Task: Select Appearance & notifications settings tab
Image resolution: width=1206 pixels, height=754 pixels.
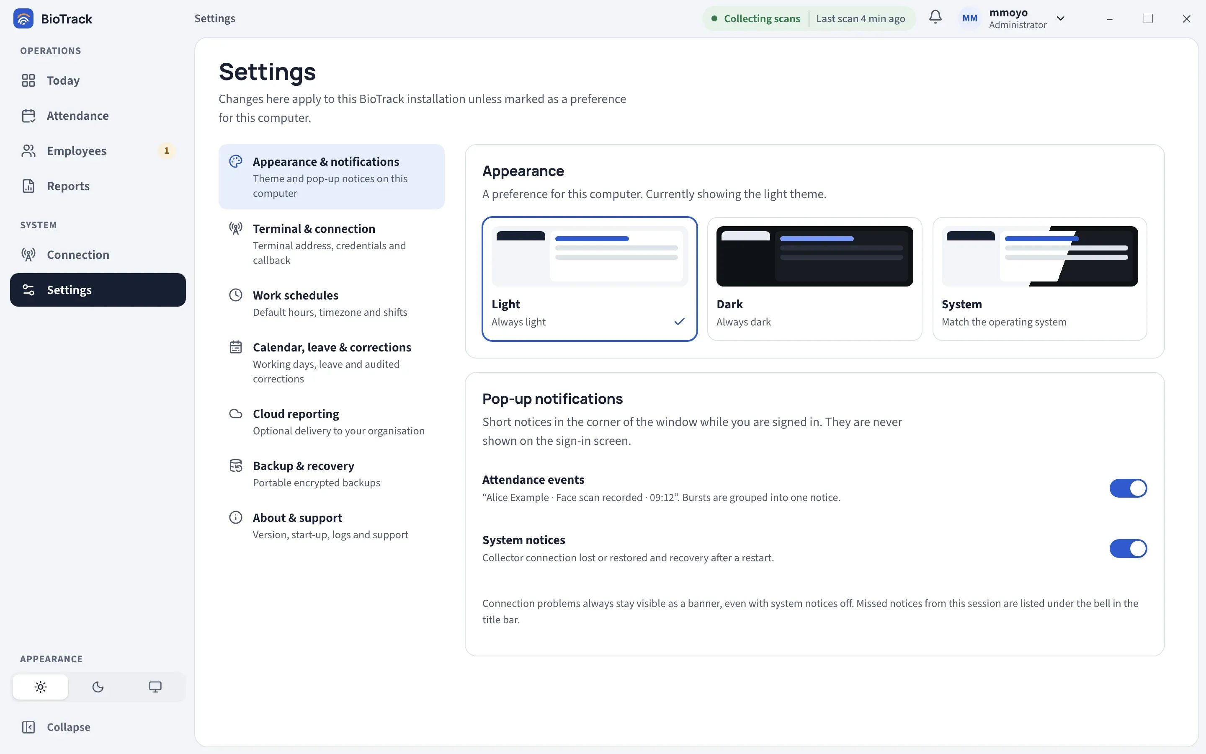Action: point(331,177)
